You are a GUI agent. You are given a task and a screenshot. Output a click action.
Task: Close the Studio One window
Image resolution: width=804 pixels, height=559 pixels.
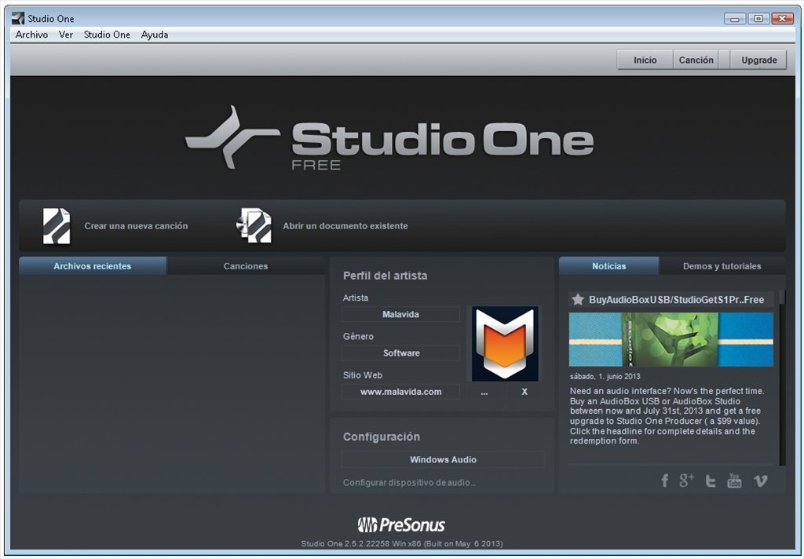(783, 19)
